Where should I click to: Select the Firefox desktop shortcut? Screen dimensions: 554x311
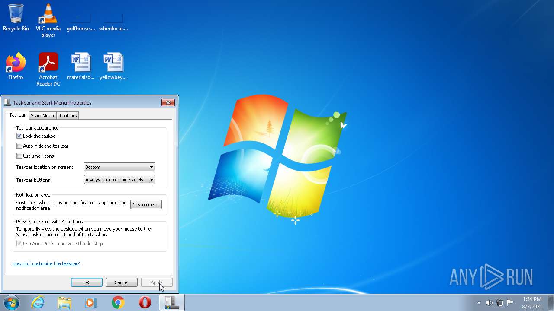[x=16, y=66]
